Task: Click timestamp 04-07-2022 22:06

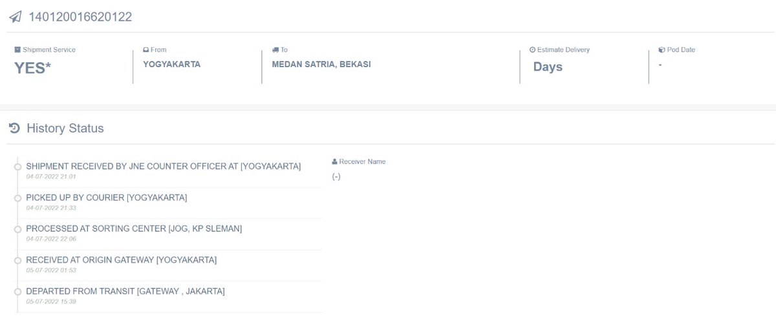Action: [x=51, y=238]
